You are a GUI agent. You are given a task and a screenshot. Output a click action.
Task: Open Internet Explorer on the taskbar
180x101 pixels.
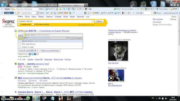[36, 98]
